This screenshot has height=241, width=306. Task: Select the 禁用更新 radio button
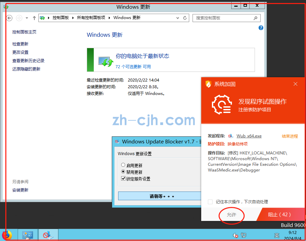(x=123, y=171)
